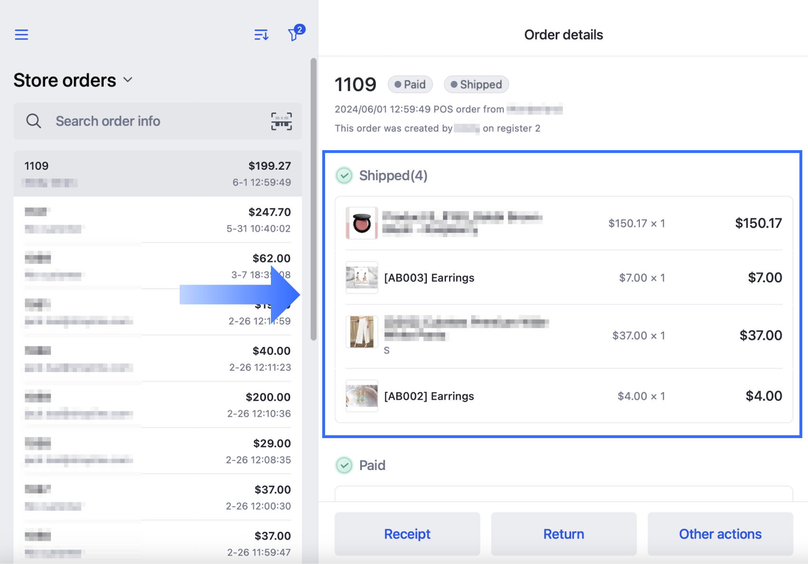
Task: Open the $200.00 order from 2-26 12:10:36
Action: [x=157, y=405]
